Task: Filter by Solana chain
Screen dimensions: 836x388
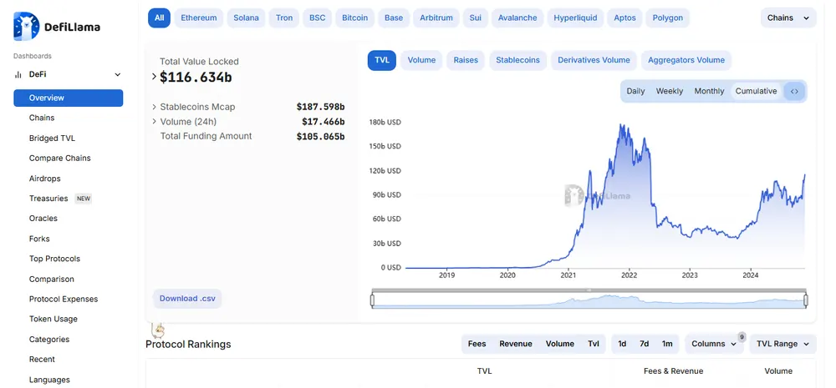Action: (x=246, y=18)
